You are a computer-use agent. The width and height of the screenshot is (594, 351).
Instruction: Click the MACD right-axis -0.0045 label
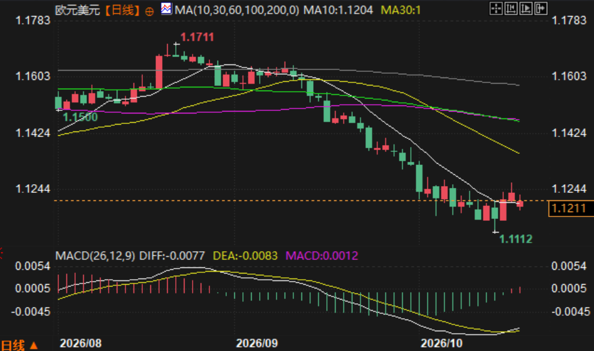(x=570, y=312)
